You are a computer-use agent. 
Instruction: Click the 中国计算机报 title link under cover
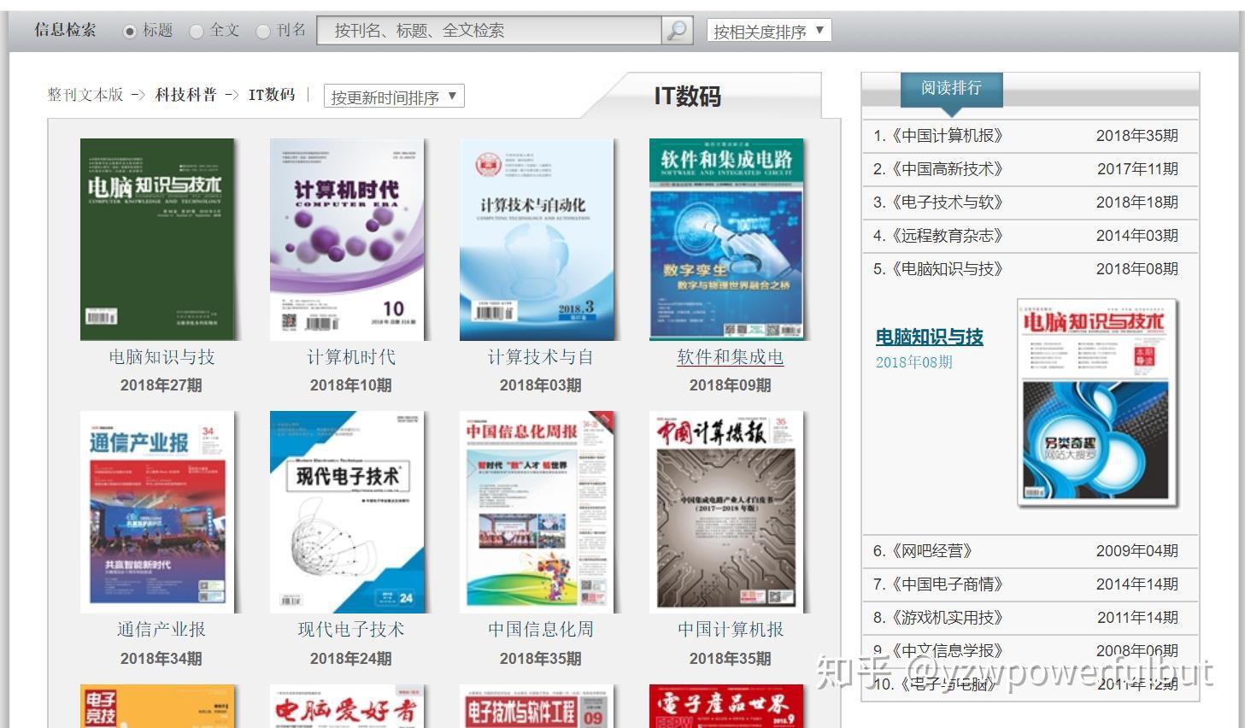pyautogui.click(x=731, y=630)
